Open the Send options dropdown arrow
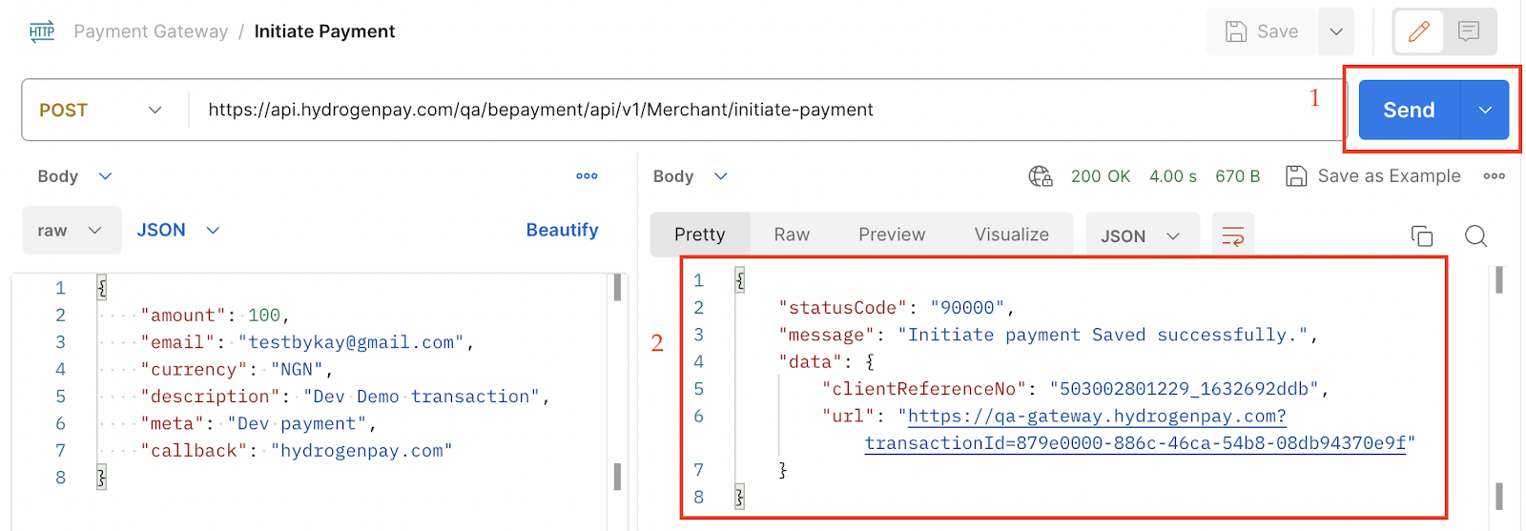This screenshot has width=1526, height=531. 1485,110
